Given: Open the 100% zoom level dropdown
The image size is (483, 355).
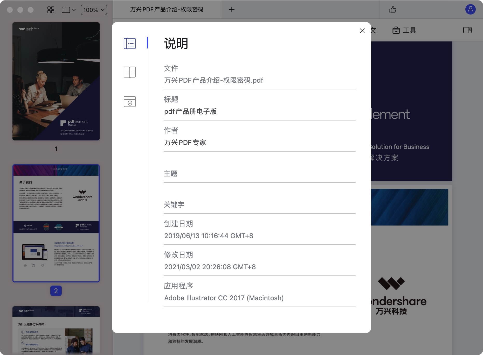Looking at the screenshot, I should (x=94, y=10).
